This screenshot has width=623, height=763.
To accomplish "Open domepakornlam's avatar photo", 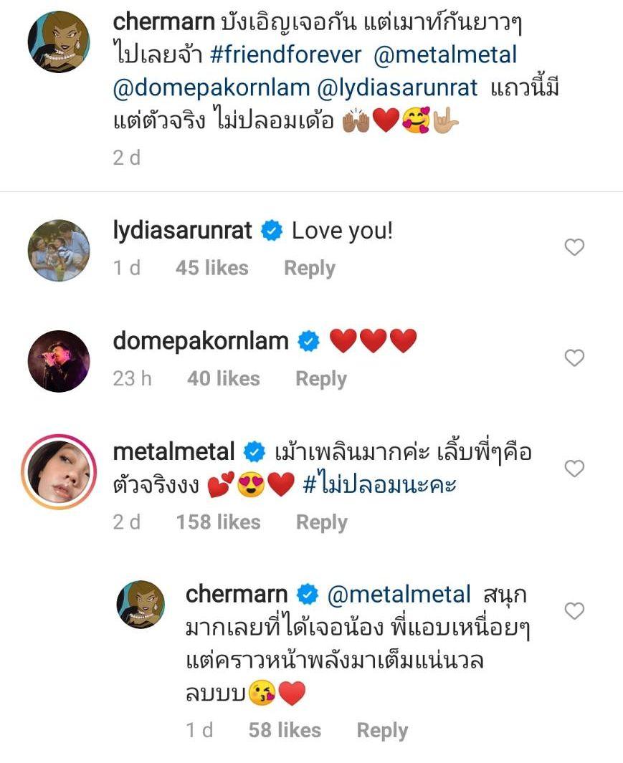I will pos(58,360).
